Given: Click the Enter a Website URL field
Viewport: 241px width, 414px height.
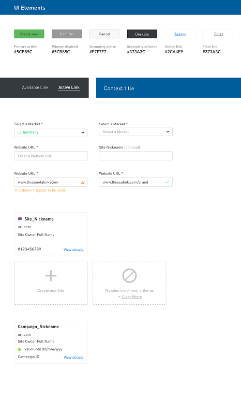Looking at the screenshot, I should pos(51,156).
